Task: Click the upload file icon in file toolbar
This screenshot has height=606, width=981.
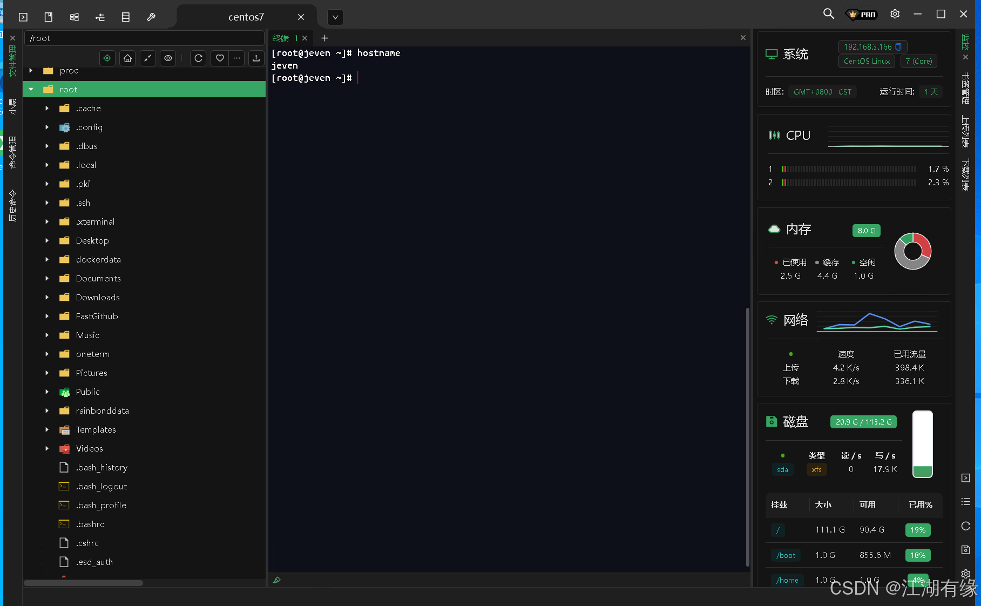Action: coord(256,58)
